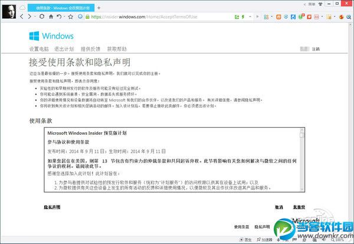This screenshot has width=354, height=244.
Task: Click the terms box scrollbar thumb
Action: click(x=302, y=135)
